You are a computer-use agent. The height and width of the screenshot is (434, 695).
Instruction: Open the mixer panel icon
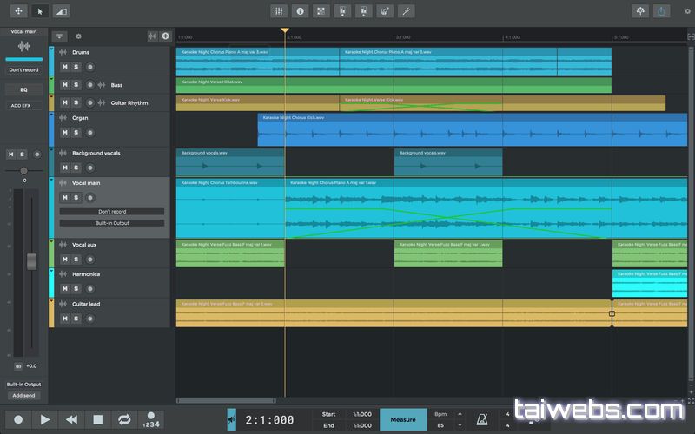pyautogui.click(x=279, y=11)
